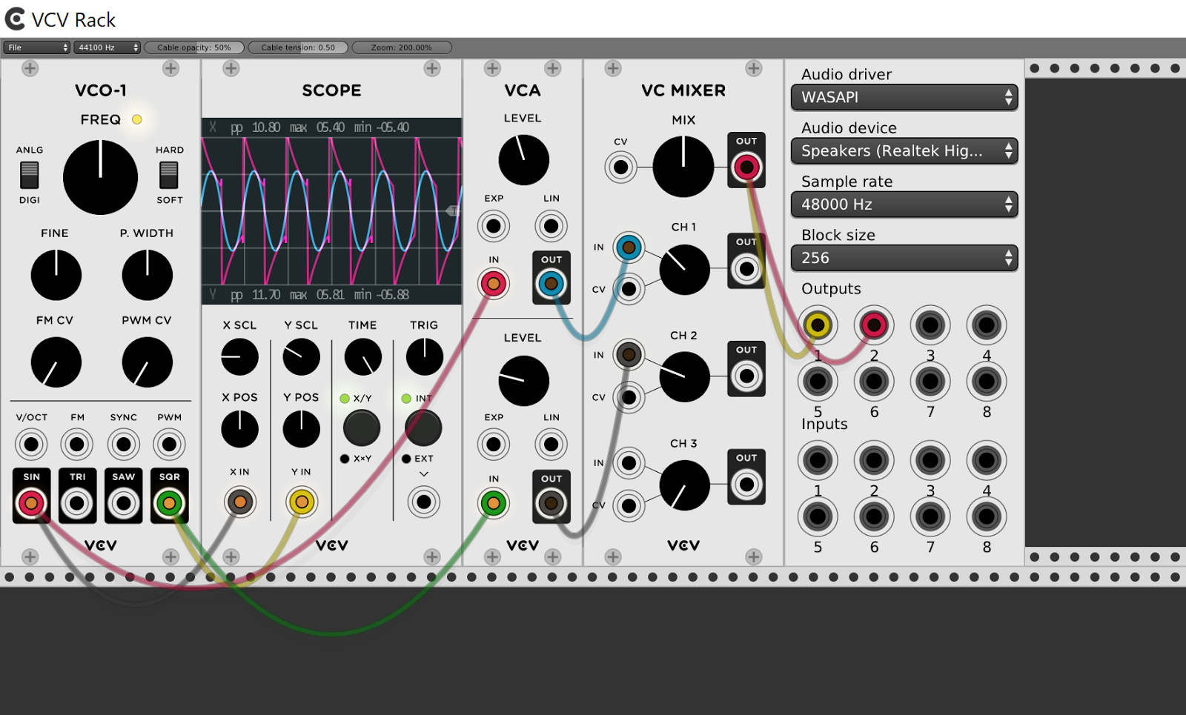Click the Cable opacity slider
1186x715 pixels.
click(194, 47)
